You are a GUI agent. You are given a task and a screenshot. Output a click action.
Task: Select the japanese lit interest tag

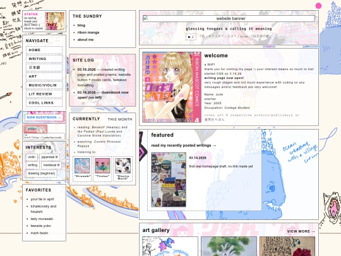click(x=50, y=157)
